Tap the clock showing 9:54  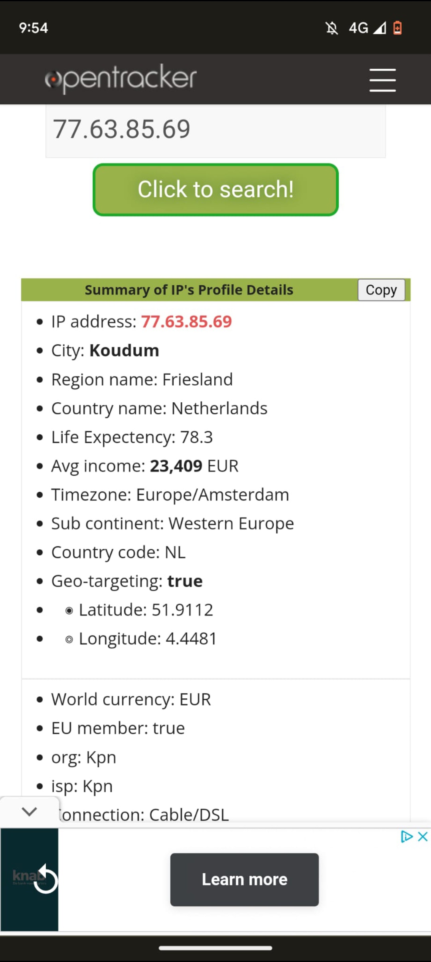34,28
